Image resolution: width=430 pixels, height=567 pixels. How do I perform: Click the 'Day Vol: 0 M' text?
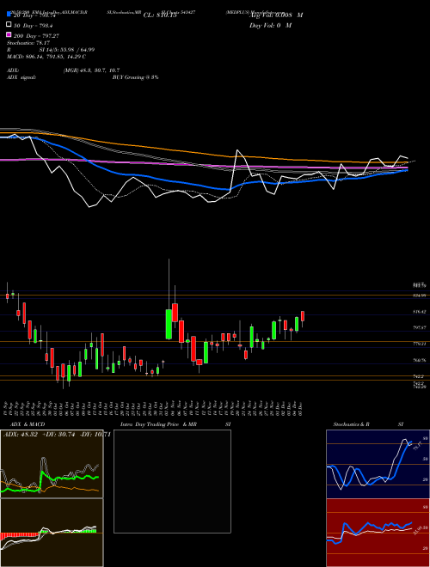(271, 25)
